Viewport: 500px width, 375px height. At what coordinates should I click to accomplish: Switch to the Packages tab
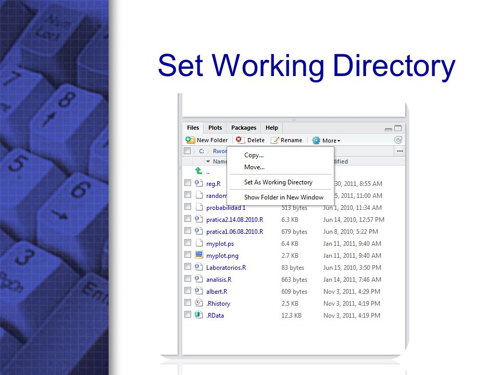point(244,128)
